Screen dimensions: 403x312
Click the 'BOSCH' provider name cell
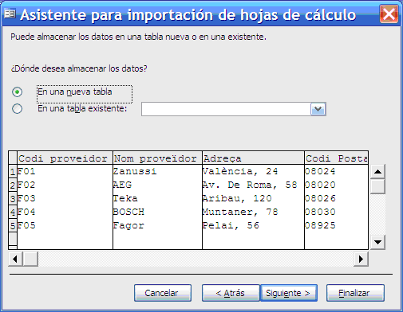(x=158, y=212)
